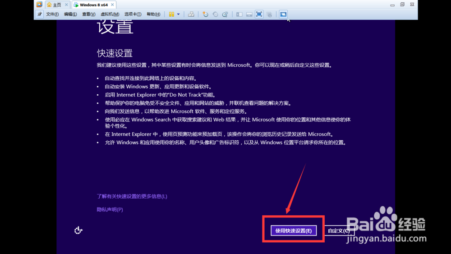
Task: Open the 选项卡(T) menu
Action: point(133,14)
